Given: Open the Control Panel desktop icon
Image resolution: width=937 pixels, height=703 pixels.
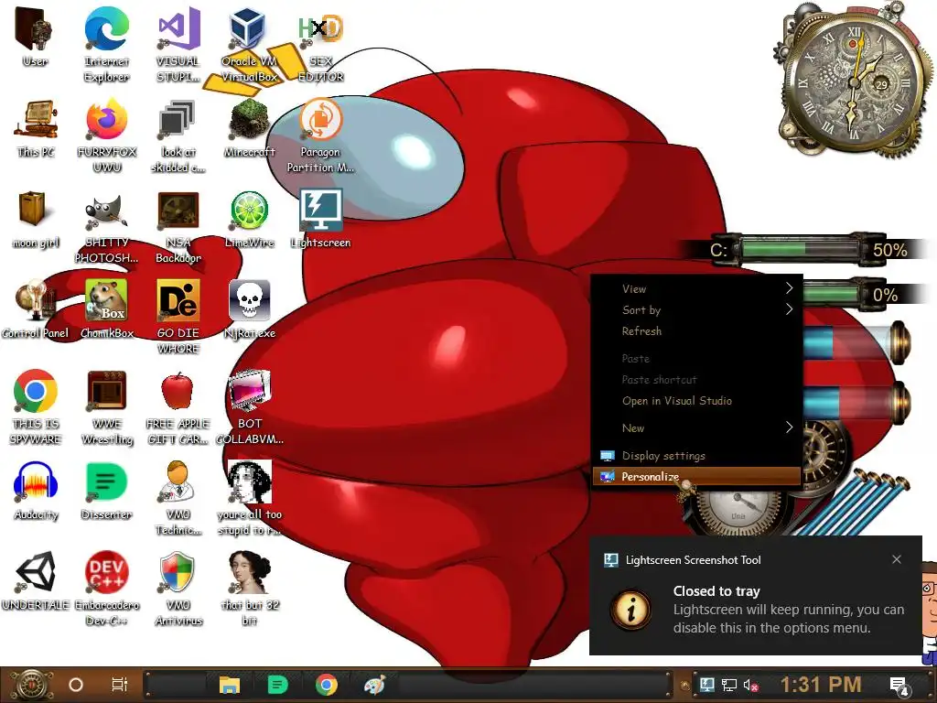Looking at the screenshot, I should [35, 309].
